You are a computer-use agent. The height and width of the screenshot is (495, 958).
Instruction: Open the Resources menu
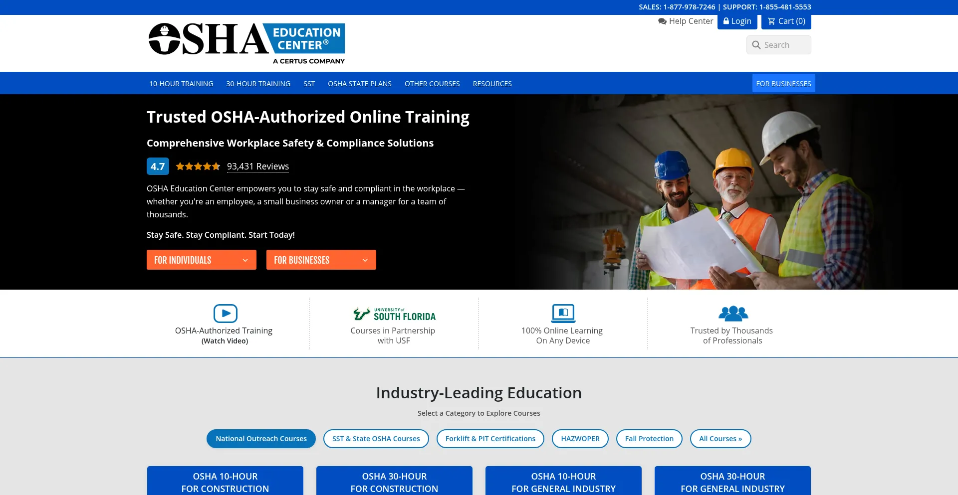coord(492,84)
